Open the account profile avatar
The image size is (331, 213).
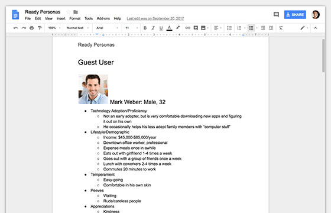pyautogui.click(x=316, y=14)
